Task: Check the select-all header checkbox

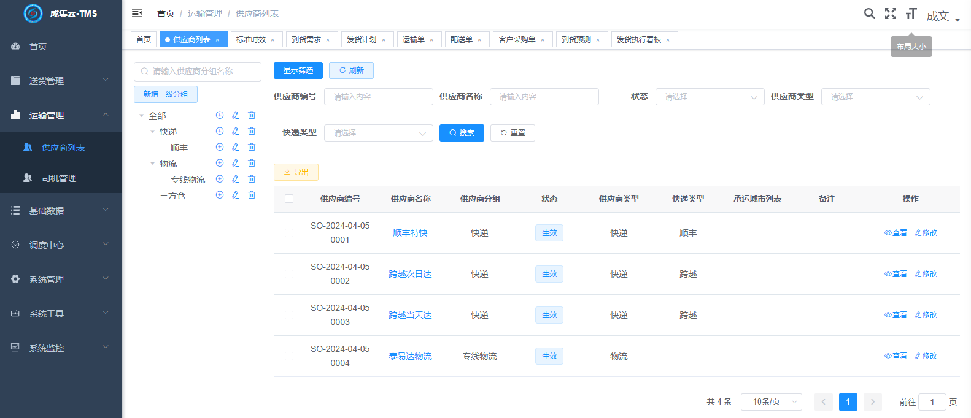Action: 289,199
